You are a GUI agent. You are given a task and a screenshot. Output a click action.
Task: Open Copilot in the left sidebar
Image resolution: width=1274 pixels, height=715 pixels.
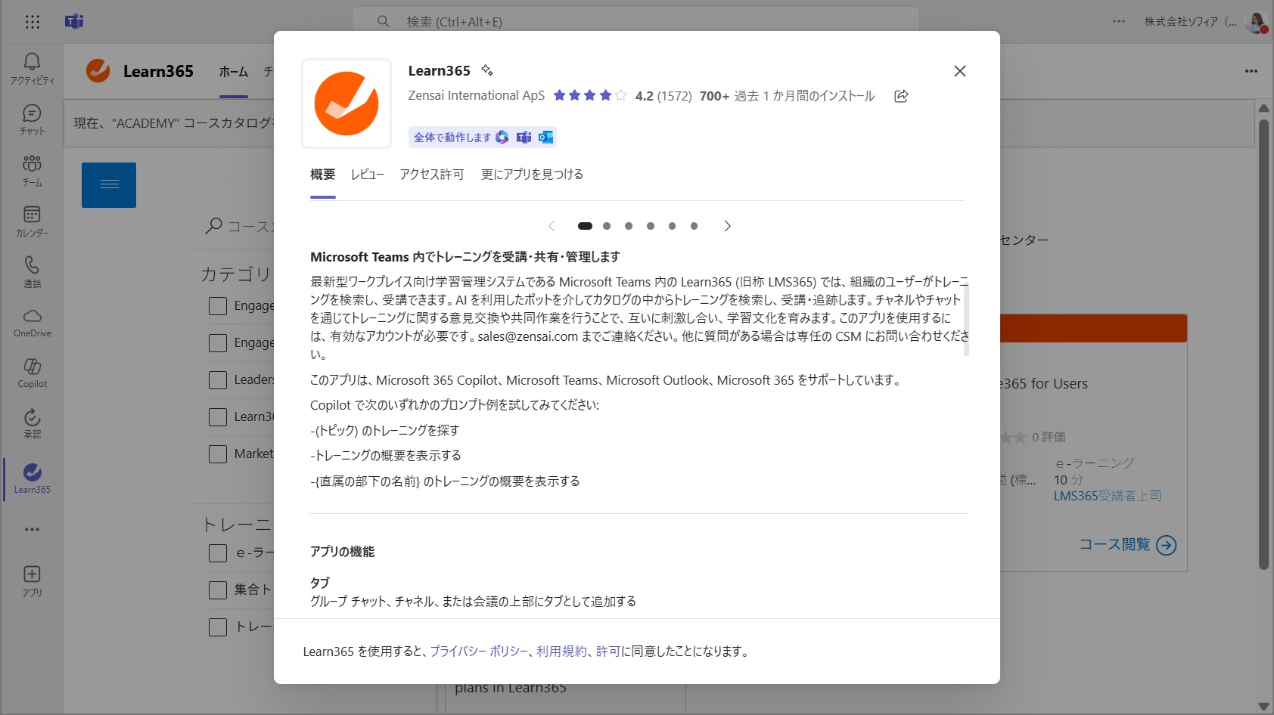(x=32, y=373)
